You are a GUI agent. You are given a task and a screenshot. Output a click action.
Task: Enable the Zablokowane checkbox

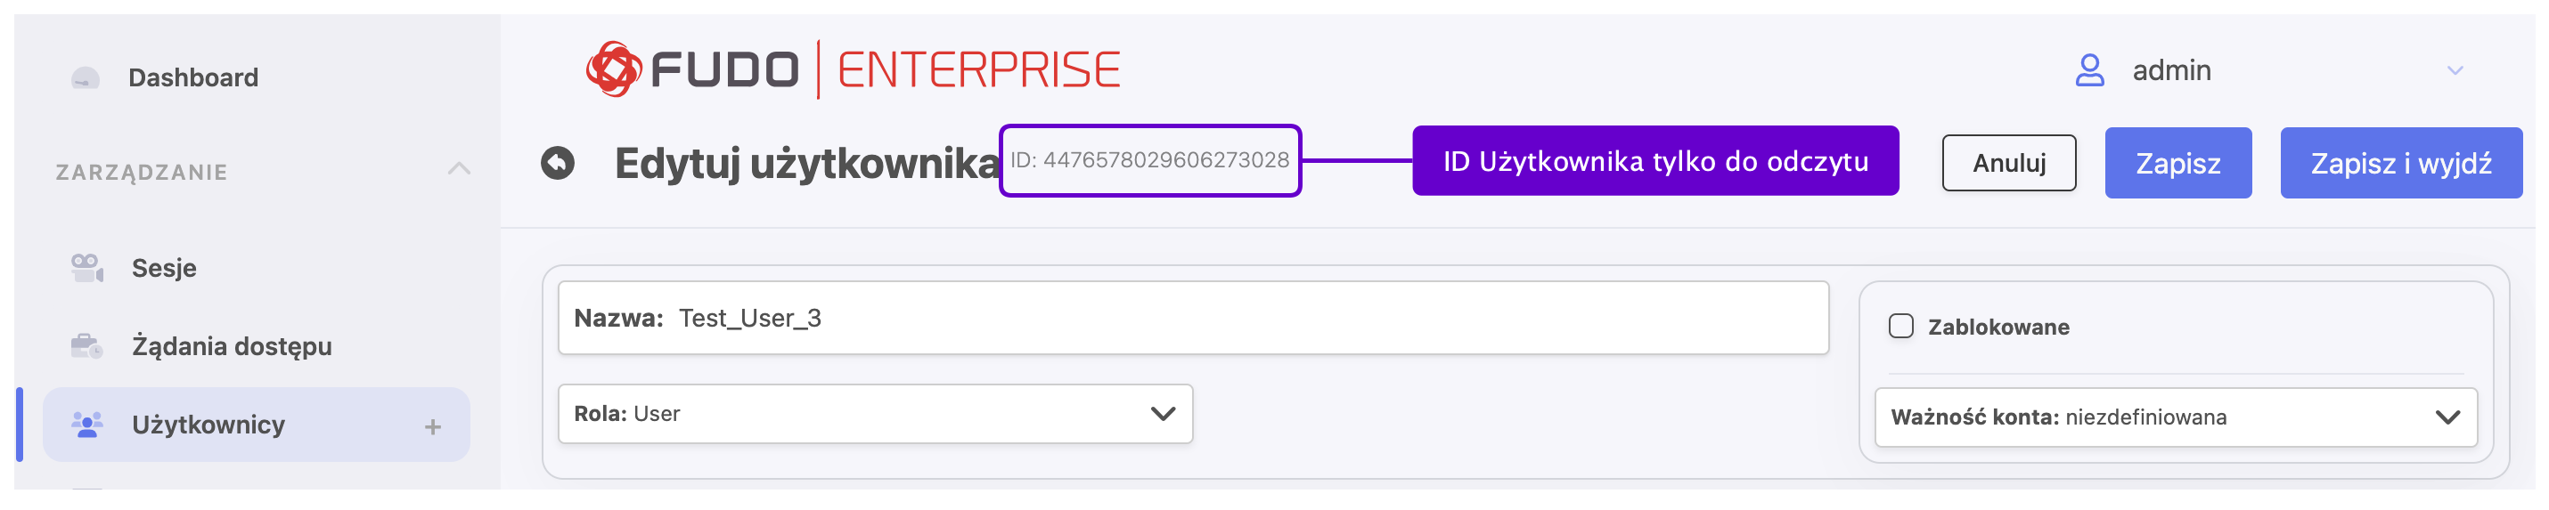pos(1901,328)
